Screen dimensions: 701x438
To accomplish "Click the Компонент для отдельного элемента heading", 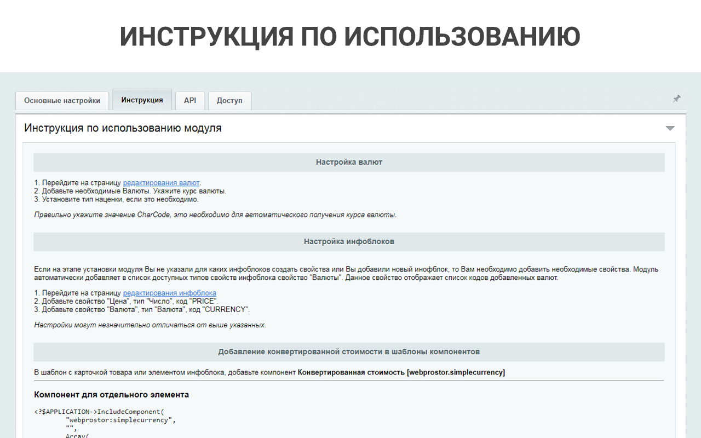I will pyautogui.click(x=112, y=394).
